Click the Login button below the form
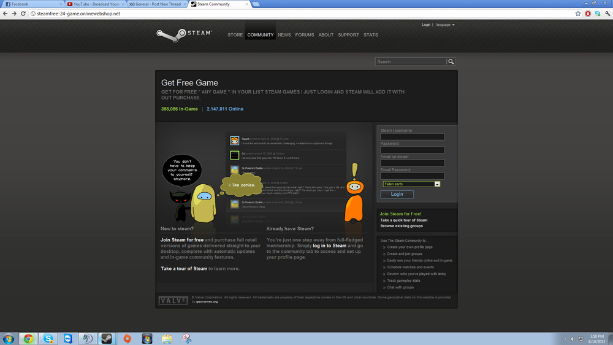 click(397, 194)
